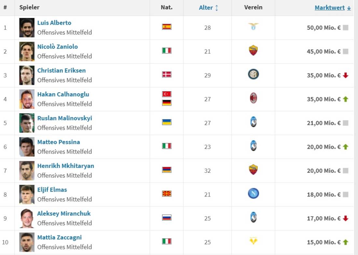Click the Napoli club crest icon

253,194
